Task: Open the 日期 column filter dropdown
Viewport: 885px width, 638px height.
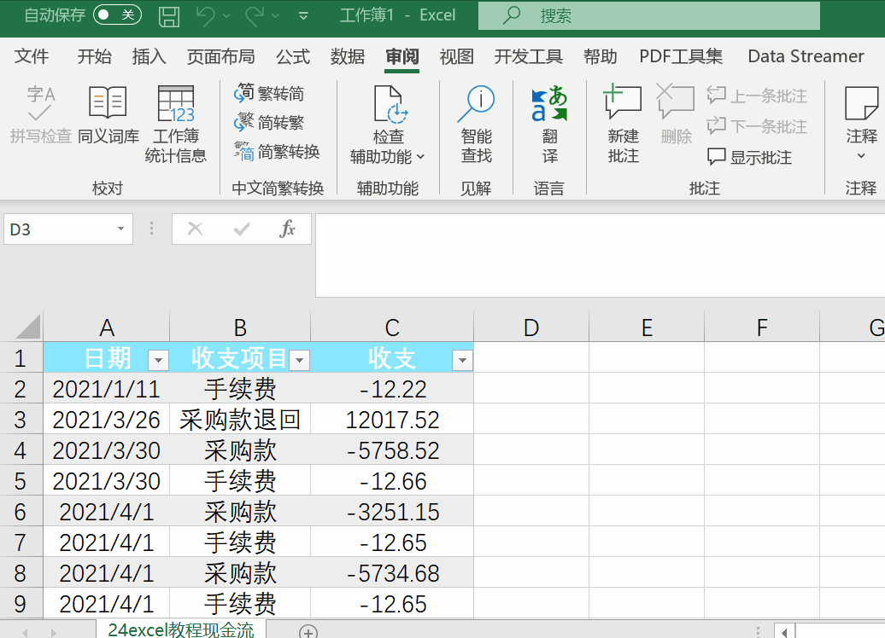Action: (x=159, y=360)
